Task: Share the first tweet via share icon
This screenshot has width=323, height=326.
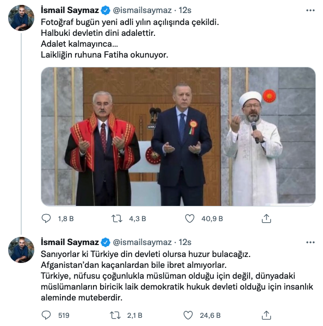Action: 266,218
